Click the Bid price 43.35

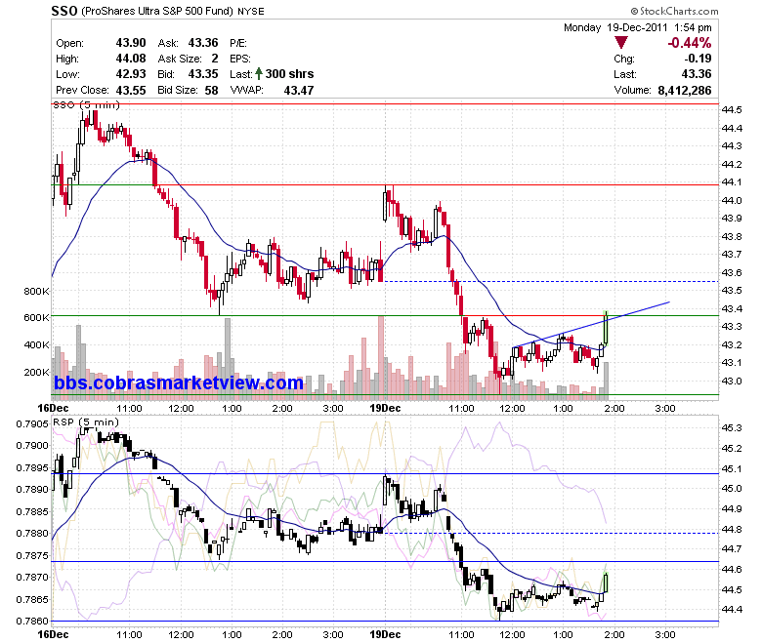click(203, 74)
